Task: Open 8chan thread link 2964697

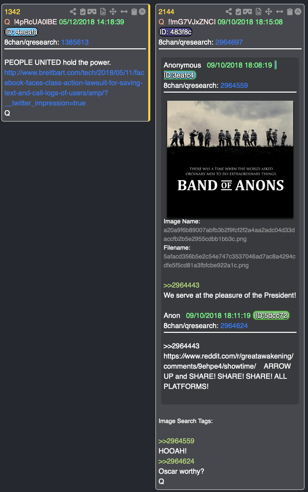Action: [x=229, y=42]
